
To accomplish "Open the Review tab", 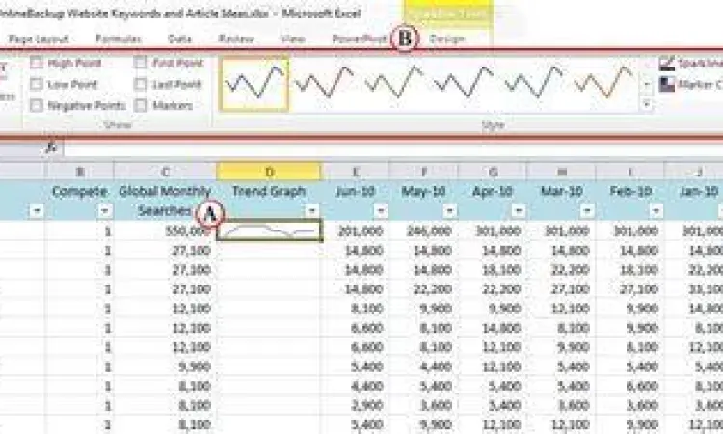I will 235,40.
